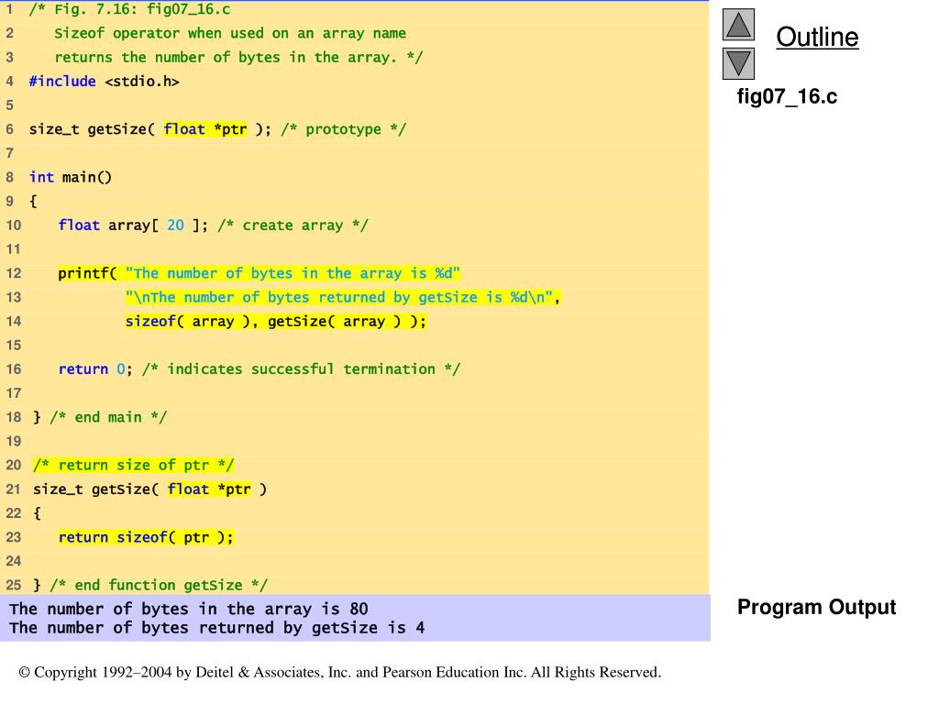The width and height of the screenshot is (939, 704).
Task: Click the '#include <stdio.h>' line
Action: [x=105, y=82]
